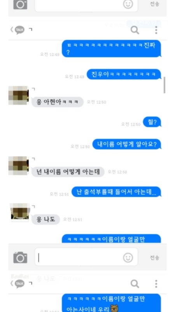Screen dimensions: 175x312
Task: Tap the 전송 send button next to the cursor field
Action: click(154, 258)
